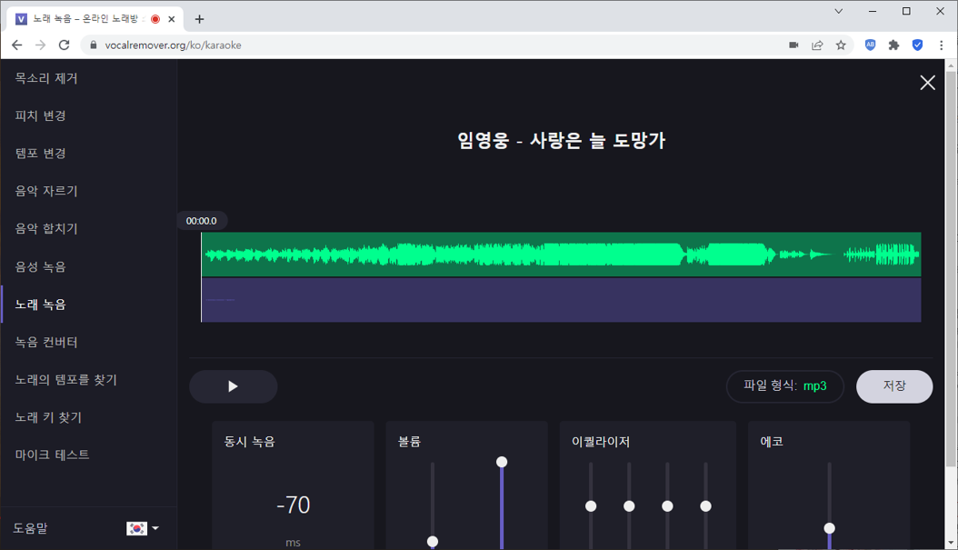Click the purple voice recording track

click(561, 300)
